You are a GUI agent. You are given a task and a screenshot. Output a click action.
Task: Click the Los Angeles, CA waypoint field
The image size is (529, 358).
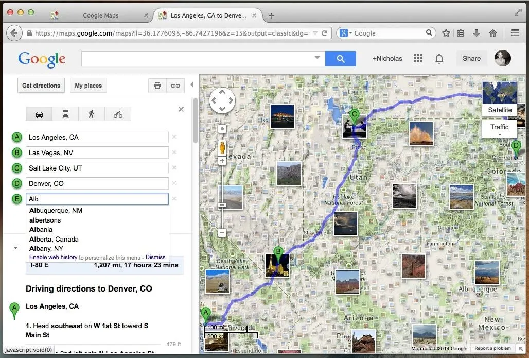click(x=97, y=137)
